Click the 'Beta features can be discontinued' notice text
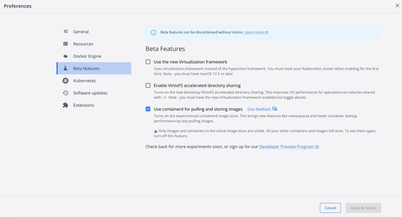This screenshot has height=217, width=402. tap(202, 32)
